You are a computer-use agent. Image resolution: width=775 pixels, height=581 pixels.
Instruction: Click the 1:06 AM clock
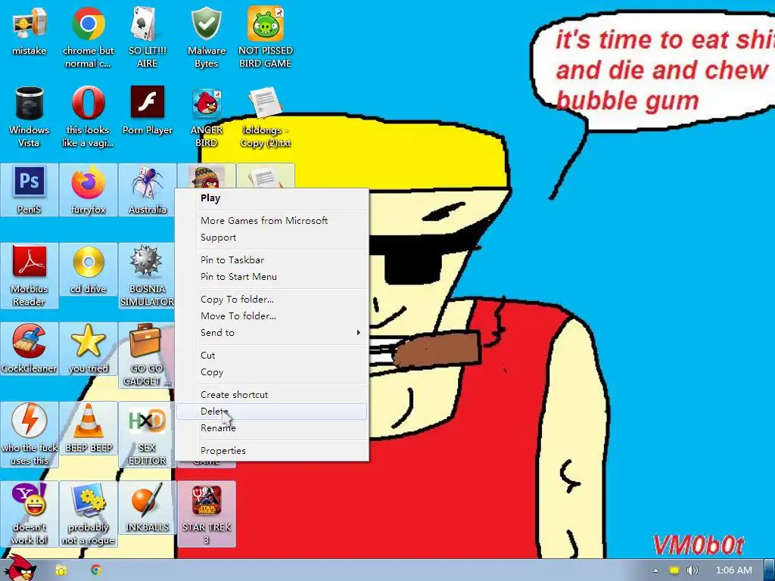(x=734, y=570)
